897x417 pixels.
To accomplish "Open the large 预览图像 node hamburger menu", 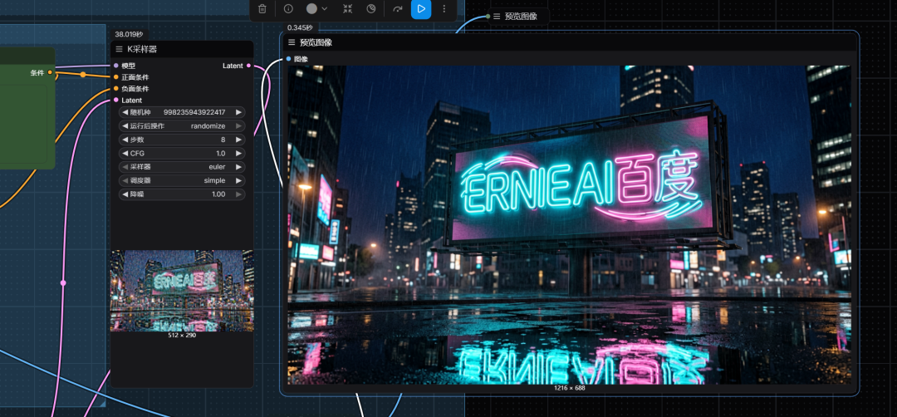I will 292,42.
